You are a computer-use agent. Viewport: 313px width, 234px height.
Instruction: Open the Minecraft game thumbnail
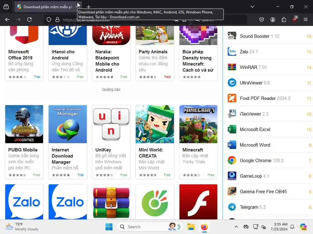[198, 124]
